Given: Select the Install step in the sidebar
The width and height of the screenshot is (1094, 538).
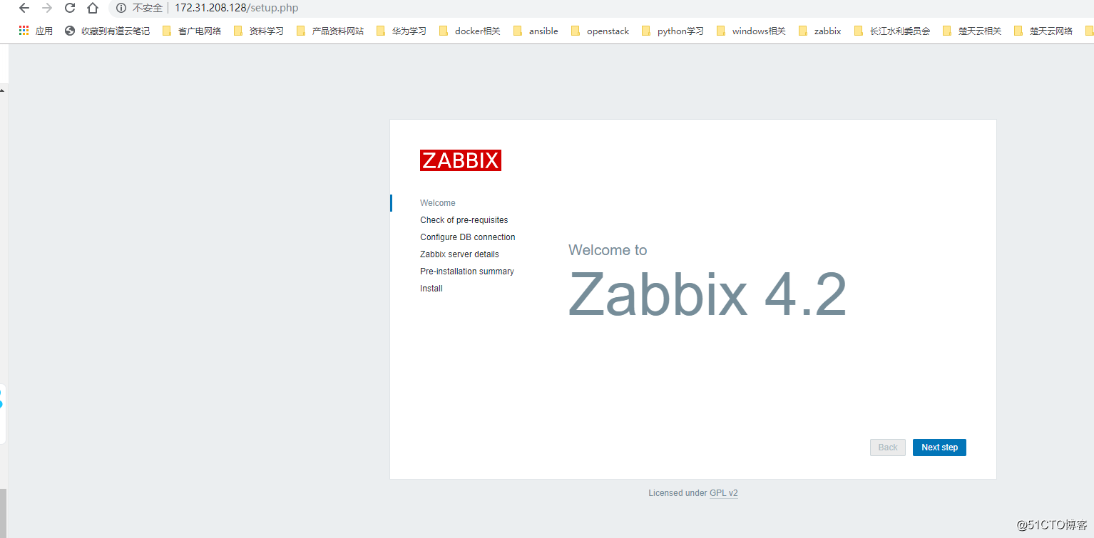Looking at the screenshot, I should pos(431,288).
